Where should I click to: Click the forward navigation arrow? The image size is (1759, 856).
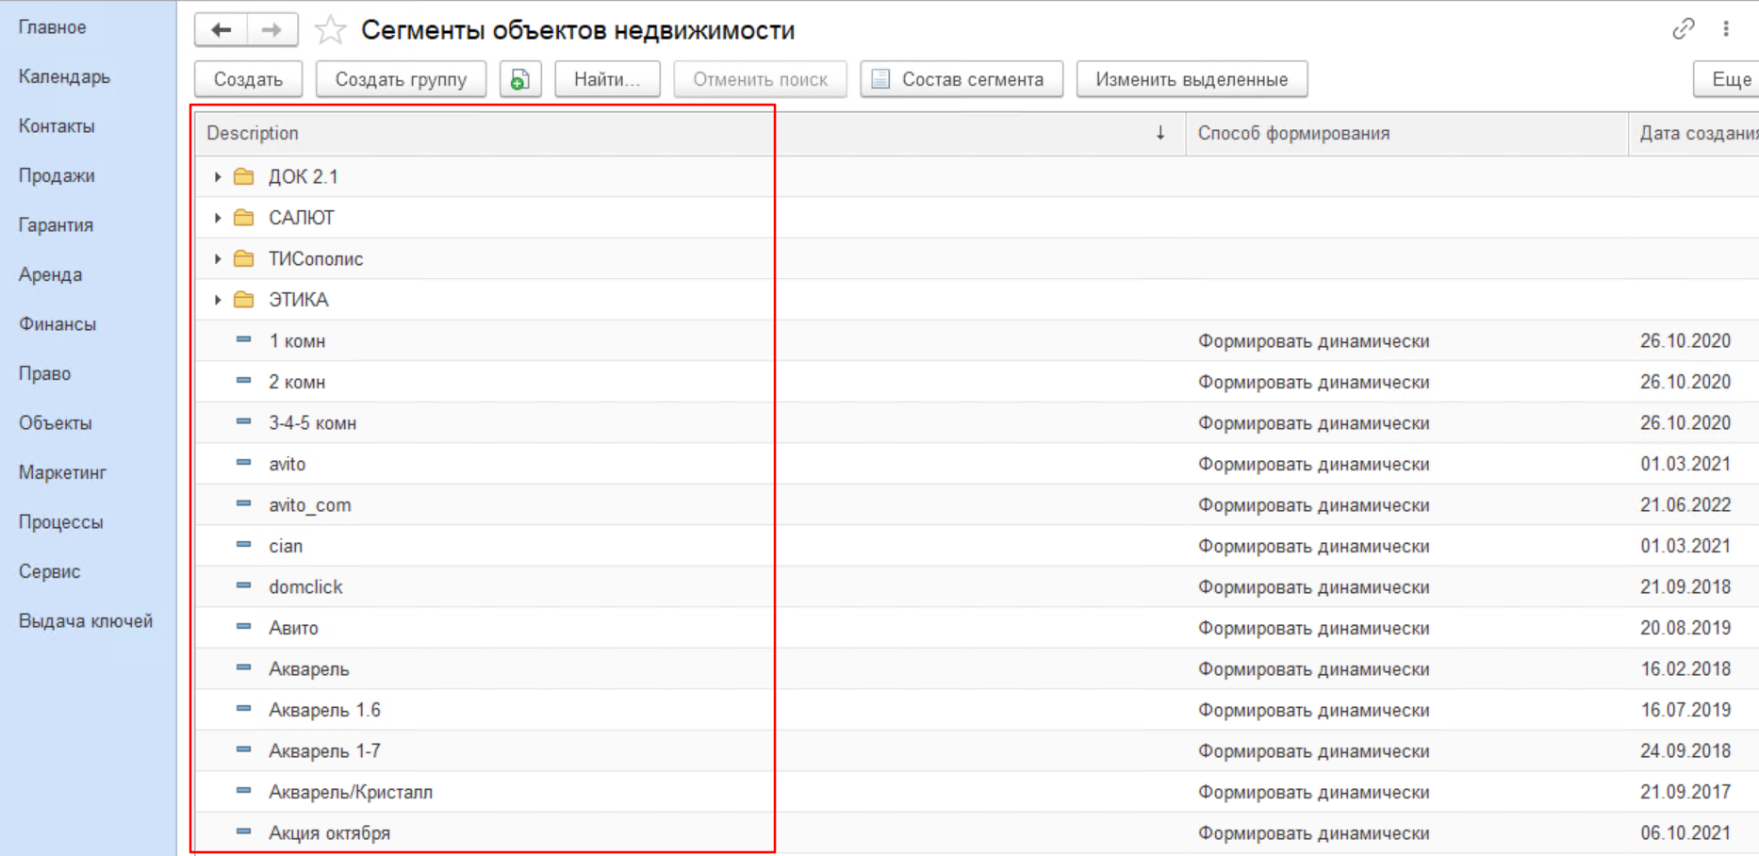272,30
